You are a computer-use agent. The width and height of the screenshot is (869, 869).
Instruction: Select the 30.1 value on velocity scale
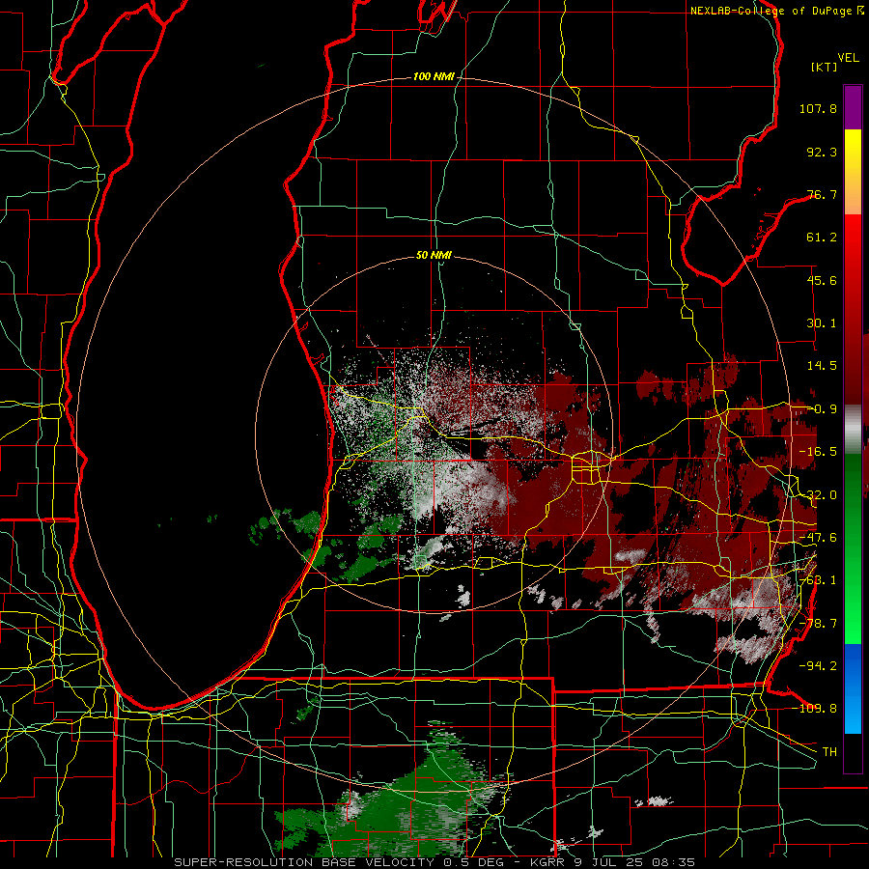coord(822,323)
